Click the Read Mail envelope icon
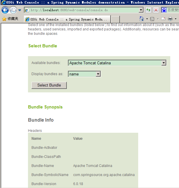This screenshot has height=188, width=179. 163,19
